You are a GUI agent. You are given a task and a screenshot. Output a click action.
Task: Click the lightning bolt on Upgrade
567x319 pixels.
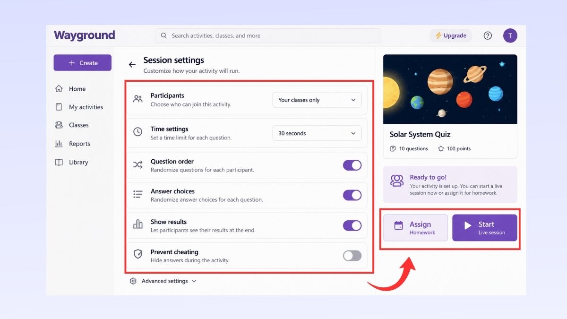(438, 35)
